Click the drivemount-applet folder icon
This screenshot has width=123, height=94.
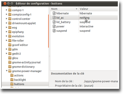[10, 23]
